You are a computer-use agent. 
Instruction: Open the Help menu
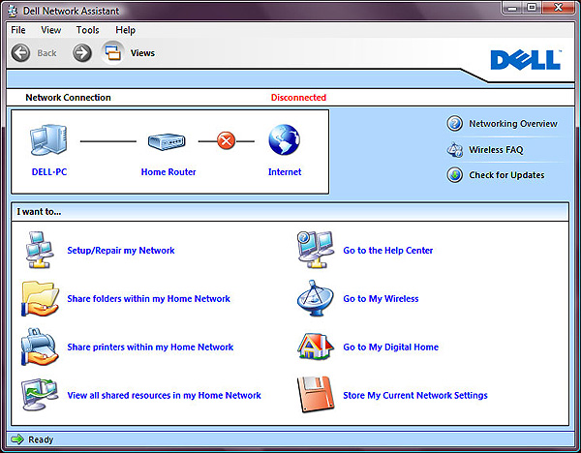point(125,30)
